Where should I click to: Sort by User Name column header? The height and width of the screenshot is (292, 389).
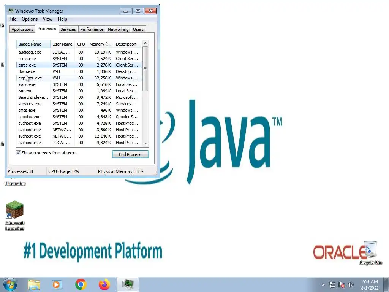(62, 44)
